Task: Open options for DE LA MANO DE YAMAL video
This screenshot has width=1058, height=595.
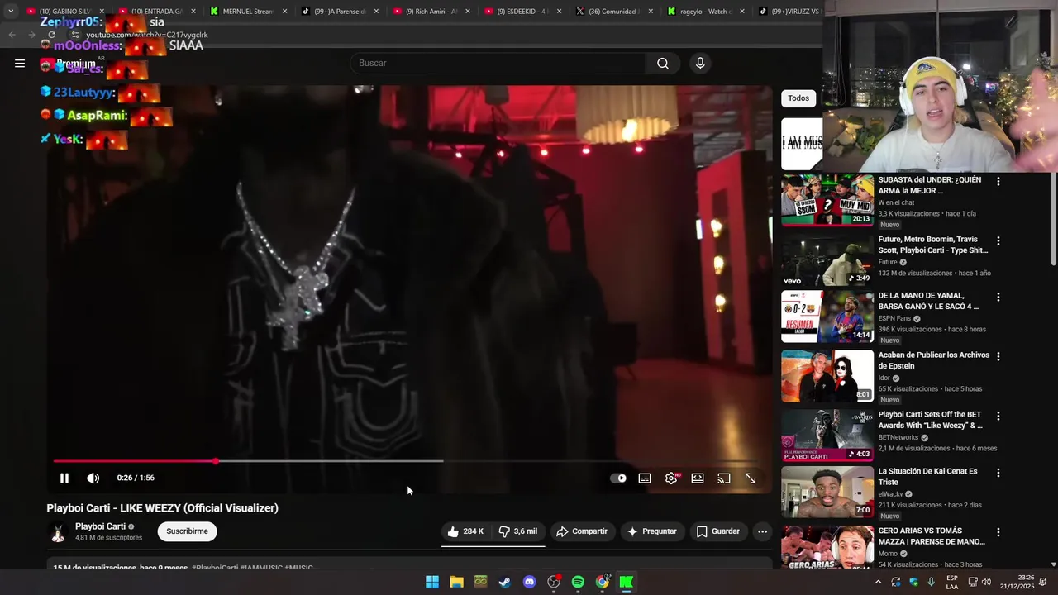Action: (998, 297)
